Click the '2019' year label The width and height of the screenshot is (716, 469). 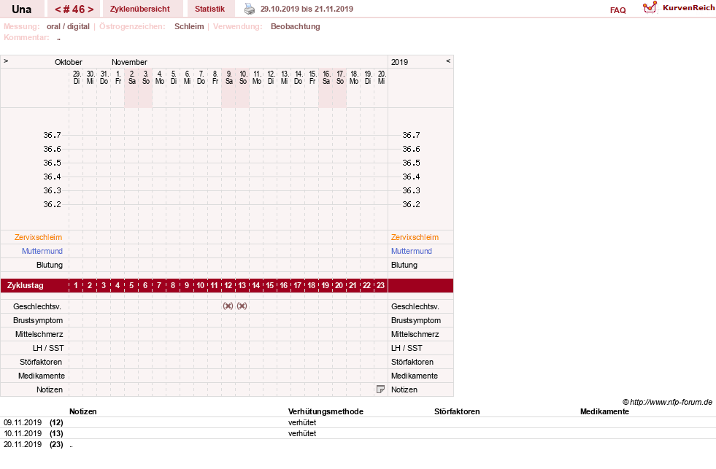[x=399, y=62]
